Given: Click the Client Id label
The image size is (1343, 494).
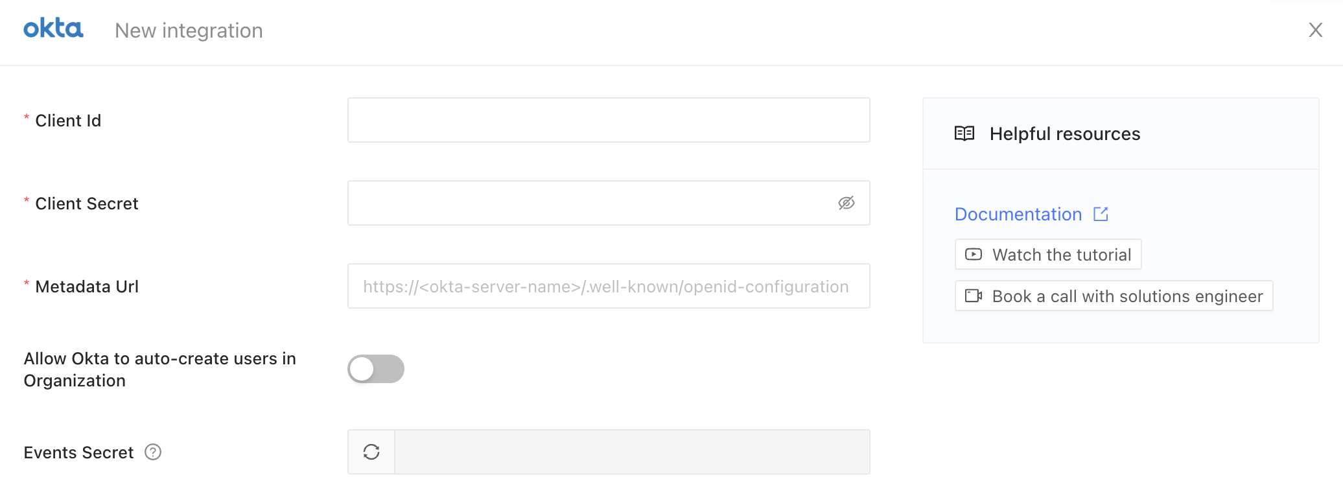Looking at the screenshot, I should [68, 121].
